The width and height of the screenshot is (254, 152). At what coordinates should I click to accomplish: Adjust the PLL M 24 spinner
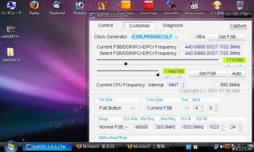pyautogui.click(x=240, y=127)
